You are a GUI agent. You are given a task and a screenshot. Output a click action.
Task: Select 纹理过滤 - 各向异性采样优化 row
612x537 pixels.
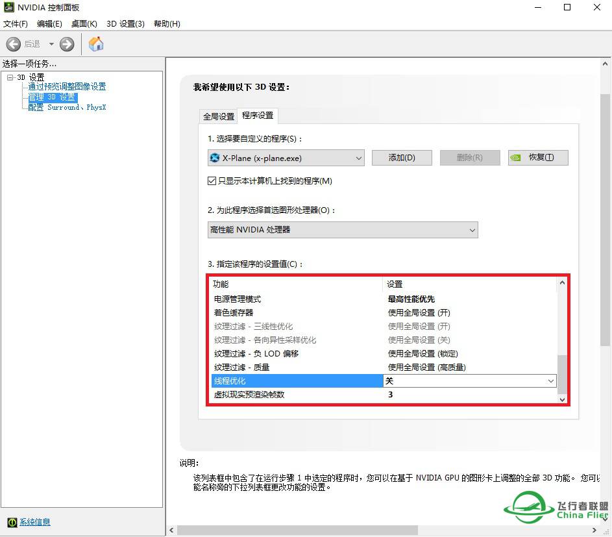coord(384,340)
